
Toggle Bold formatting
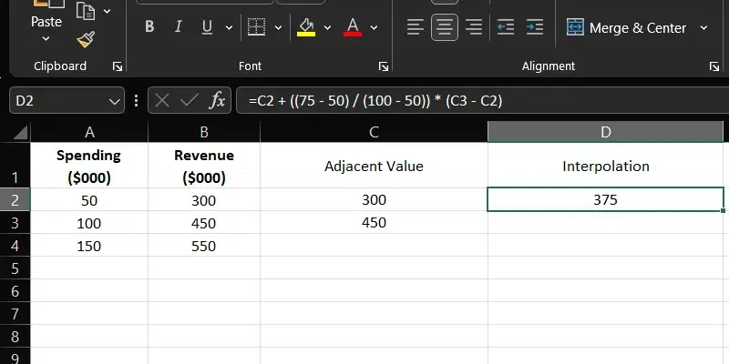(x=149, y=27)
